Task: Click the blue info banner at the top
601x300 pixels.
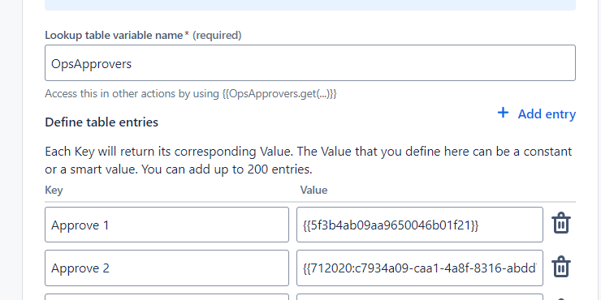Action: (x=310, y=5)
